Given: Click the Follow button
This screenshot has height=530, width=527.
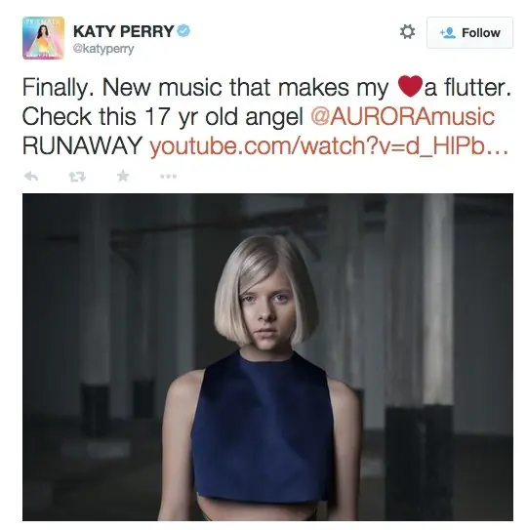Looking at the screenshot, I should point(469,33).
